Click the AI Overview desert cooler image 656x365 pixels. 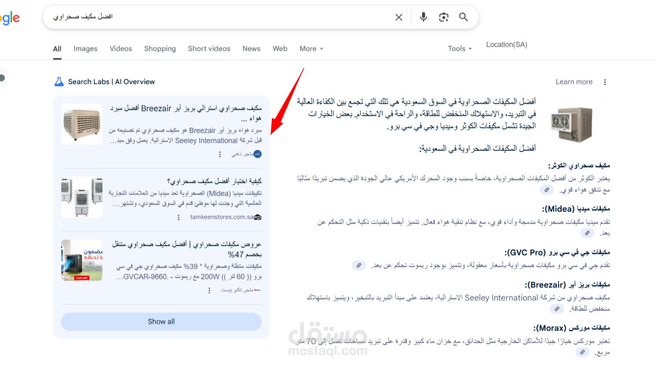coord(572,124)
